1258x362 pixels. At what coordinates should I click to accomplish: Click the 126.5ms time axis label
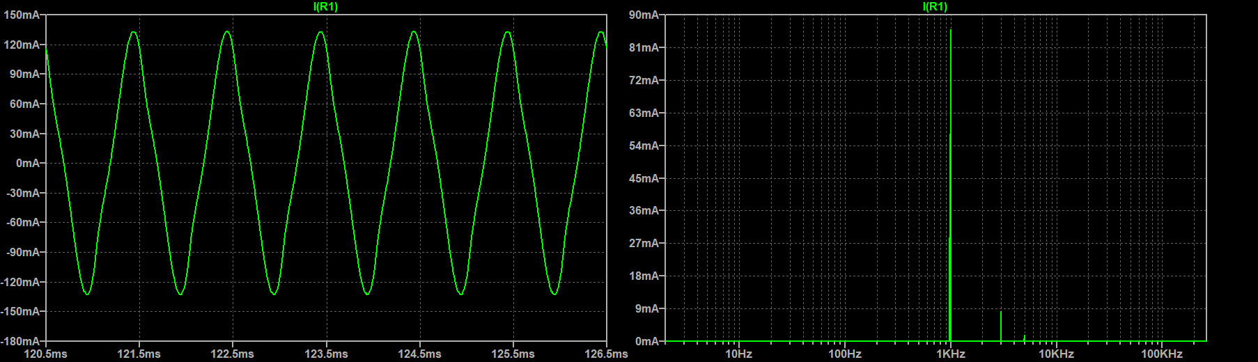click(606, 354)
